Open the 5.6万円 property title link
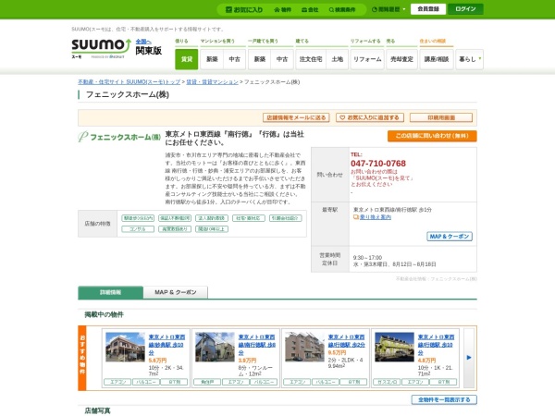555x416 pixels. 166,345
